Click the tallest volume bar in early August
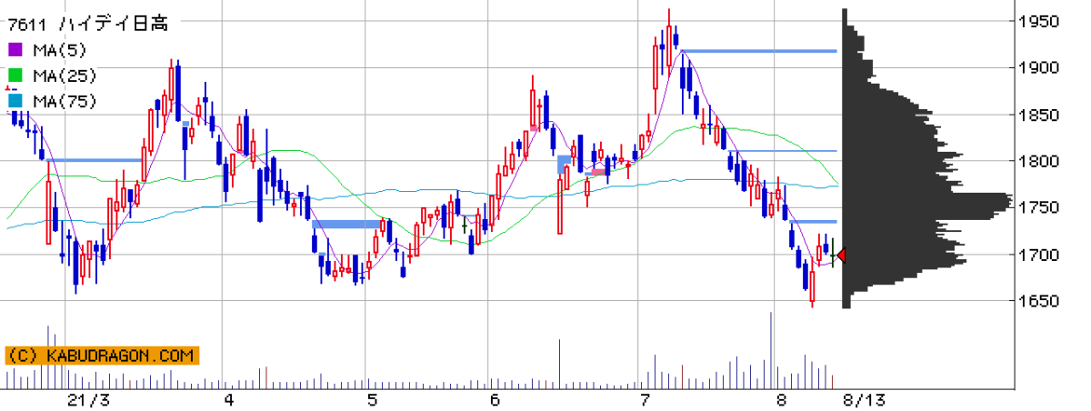This screenshot has height=411, width=1091. 771,350
